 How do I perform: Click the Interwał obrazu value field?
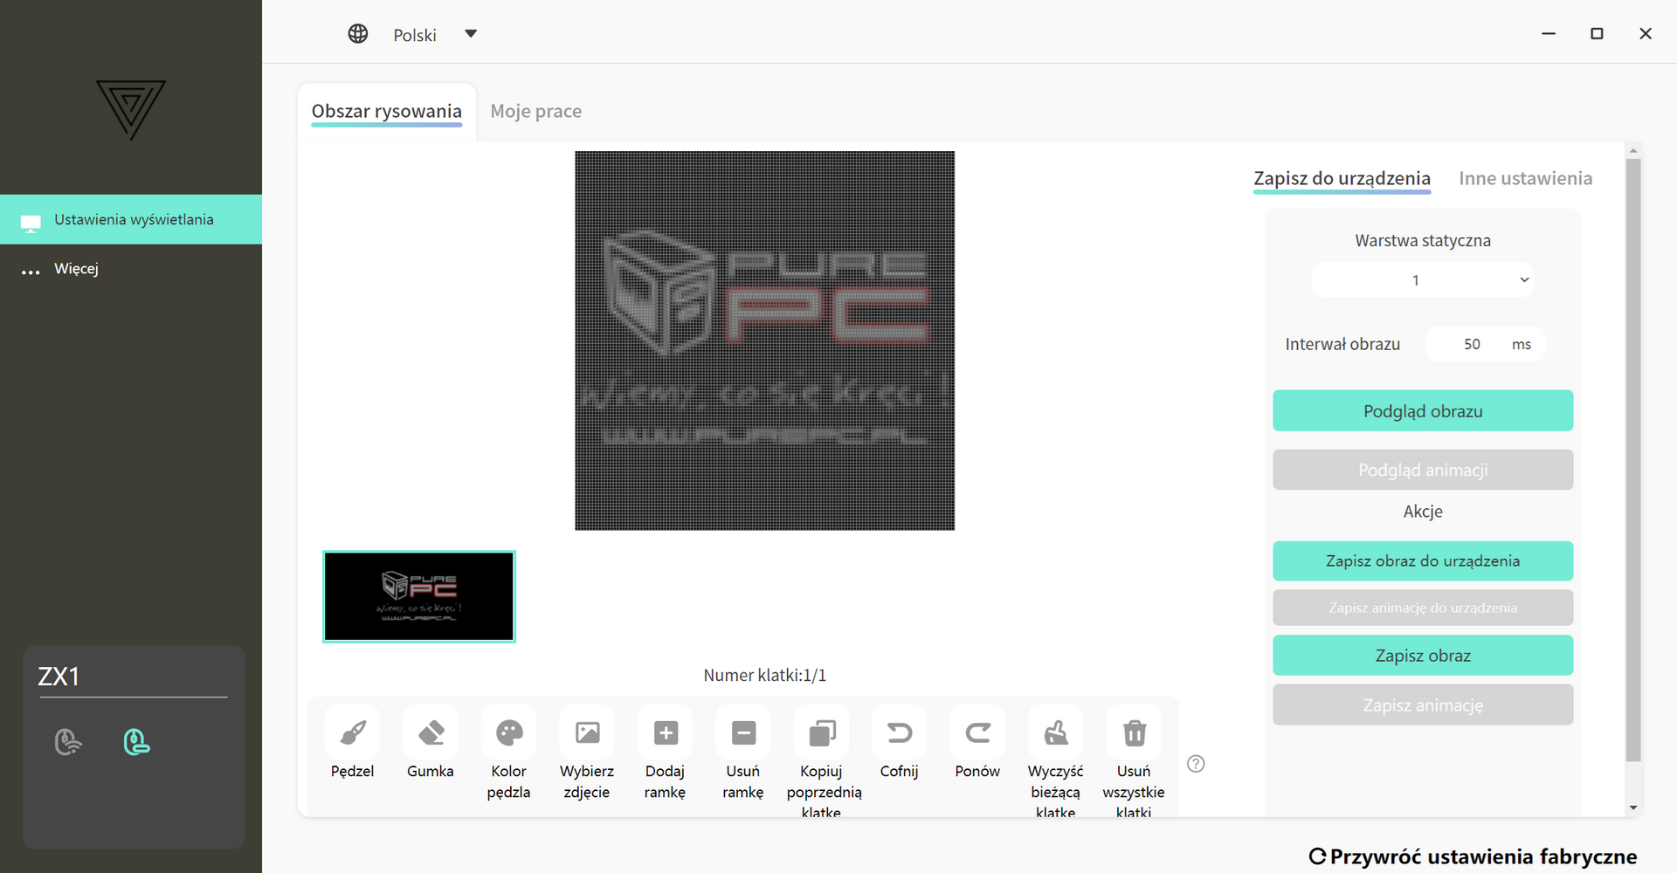pos(1472,344)
